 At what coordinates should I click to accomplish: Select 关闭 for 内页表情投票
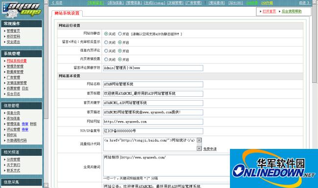[106, 59]
